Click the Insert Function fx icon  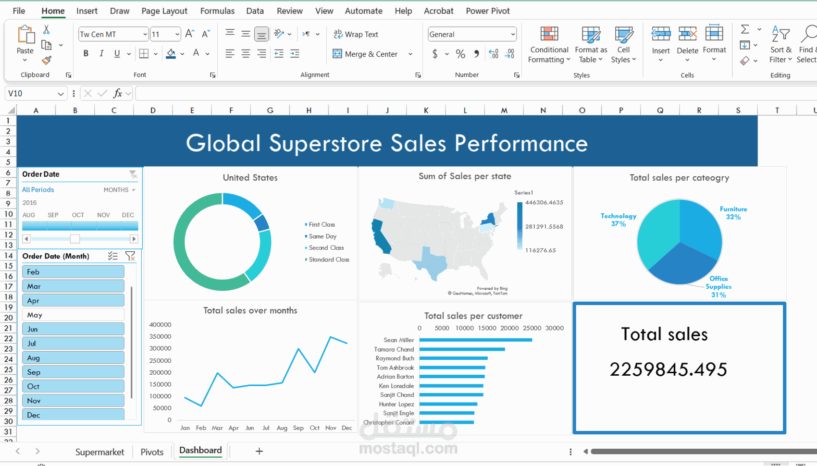(x=119, y=93)
